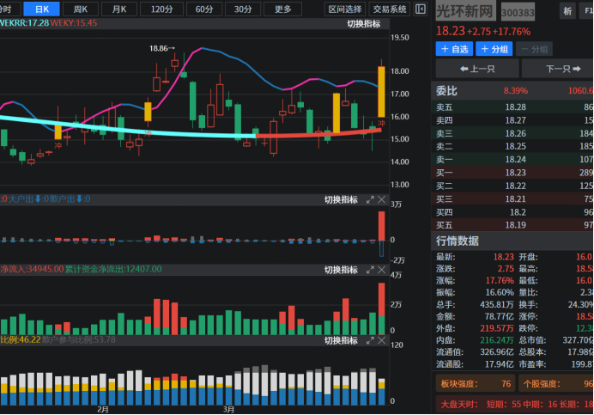Show the 60分 minute chart
The width and height of the screenshot is (594, 415).
tap(204, 9)
